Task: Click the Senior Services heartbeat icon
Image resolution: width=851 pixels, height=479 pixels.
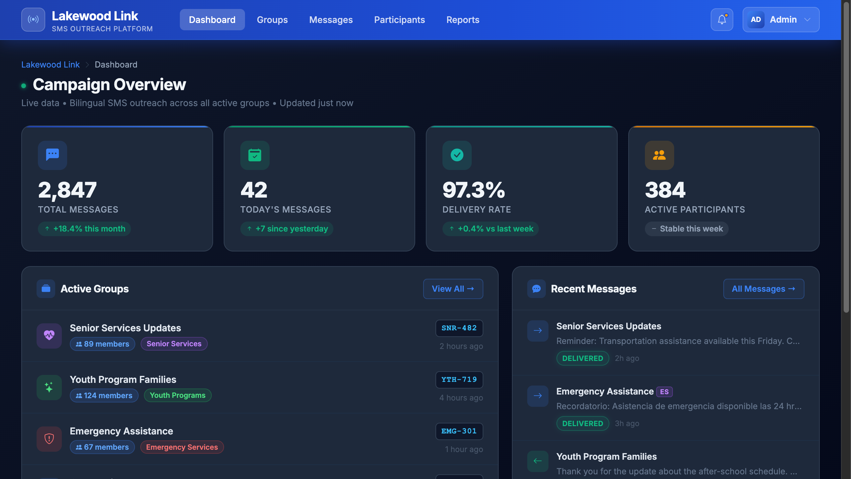Action: point(49,336)
